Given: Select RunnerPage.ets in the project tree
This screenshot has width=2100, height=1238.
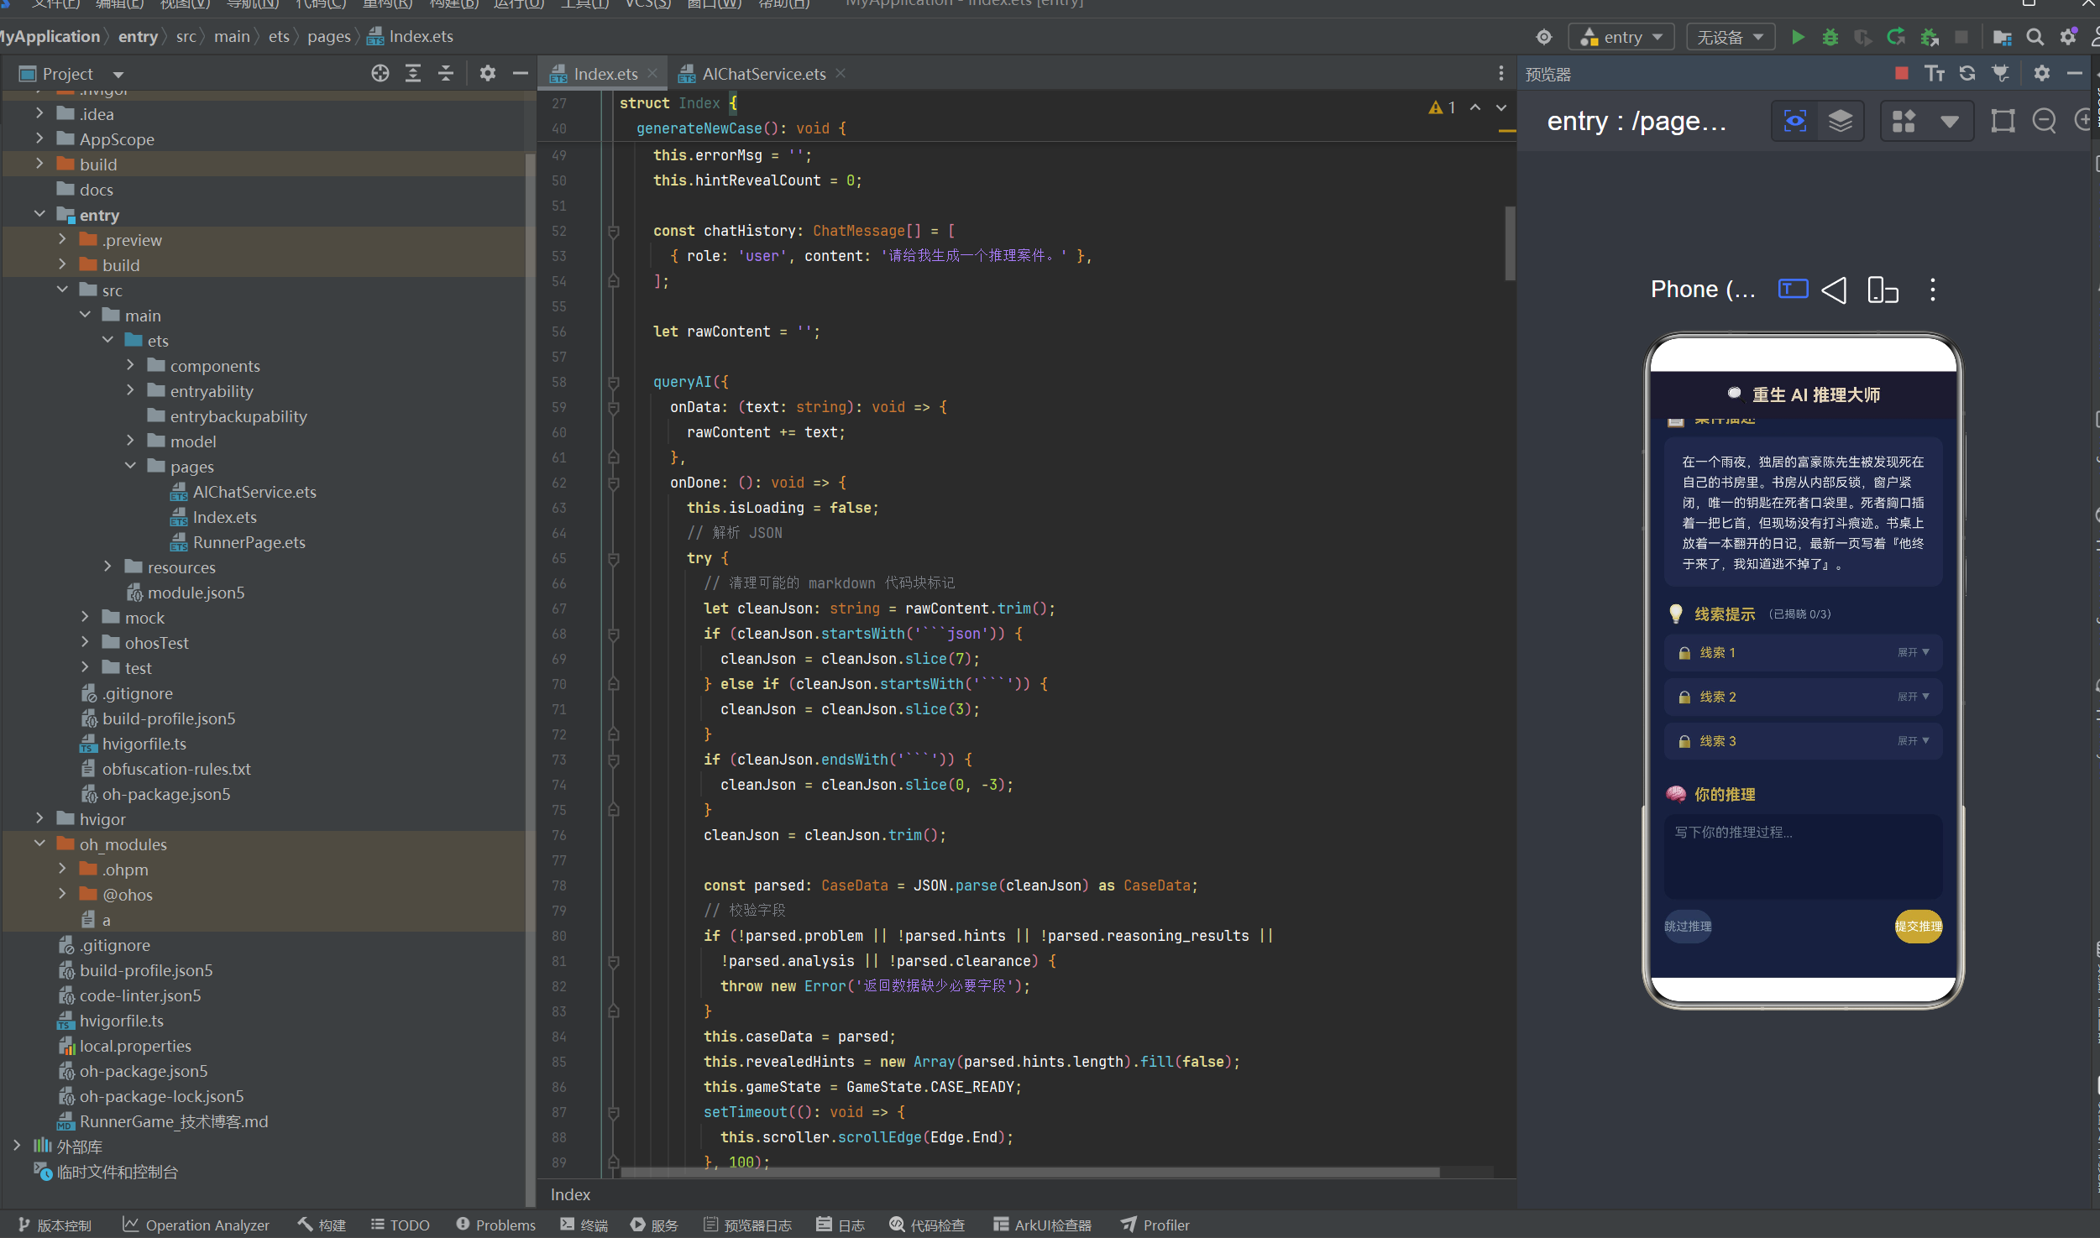Looking at the screenshot, I should [249, 542].
